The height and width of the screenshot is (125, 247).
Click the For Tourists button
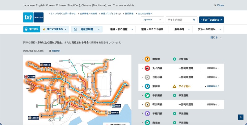pyautogui.click(x=211, y=20)
